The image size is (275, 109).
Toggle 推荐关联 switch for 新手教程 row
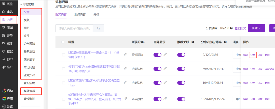pos(181,99)
